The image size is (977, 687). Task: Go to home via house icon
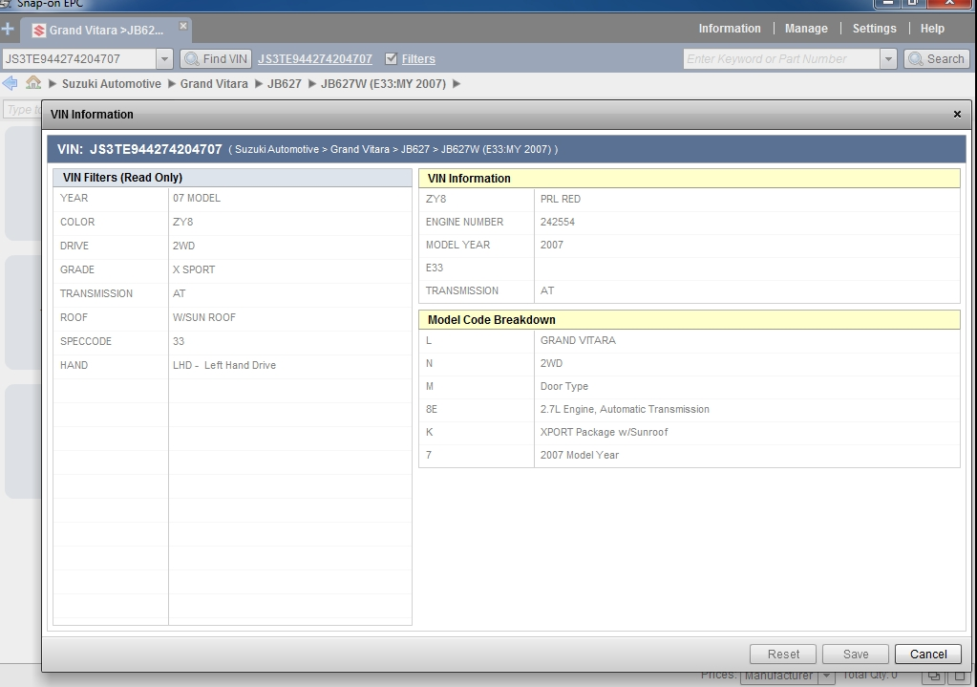click(x=33, y=82)
